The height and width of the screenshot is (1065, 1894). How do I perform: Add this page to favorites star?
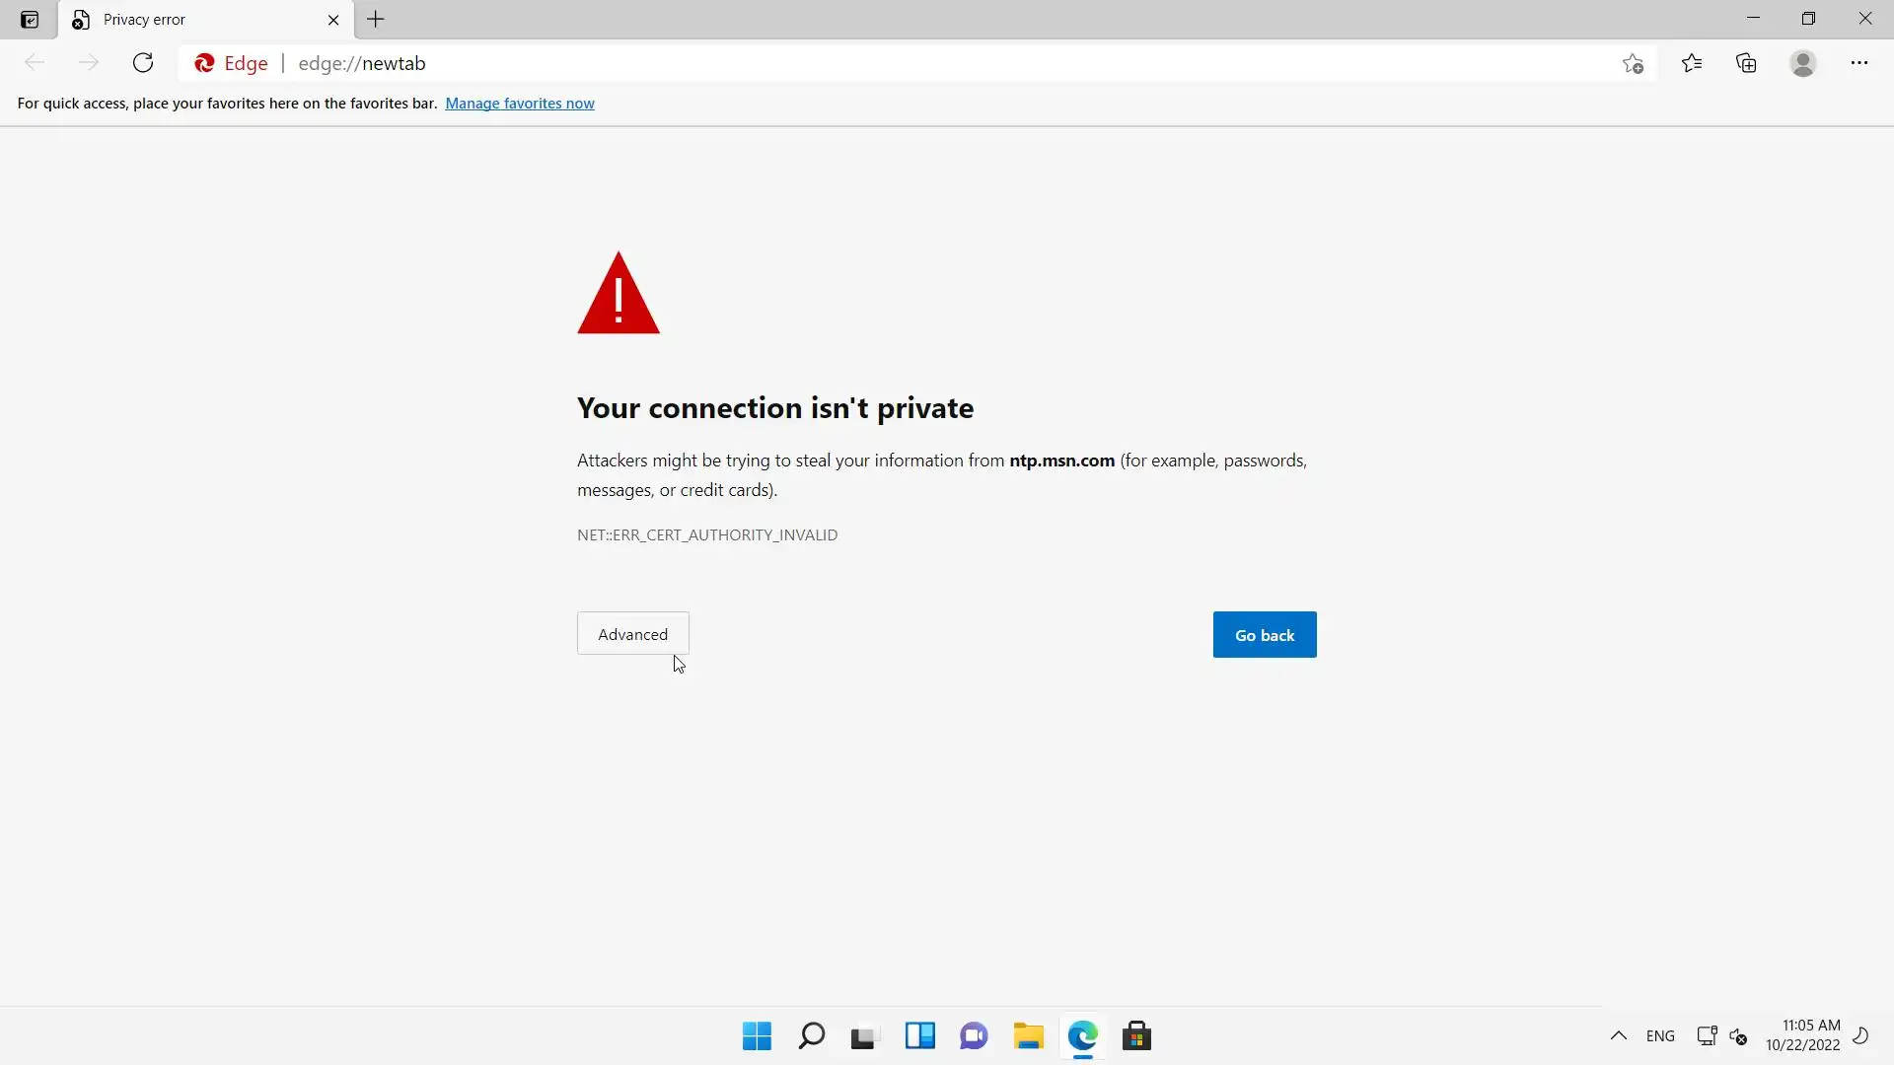1633,64
